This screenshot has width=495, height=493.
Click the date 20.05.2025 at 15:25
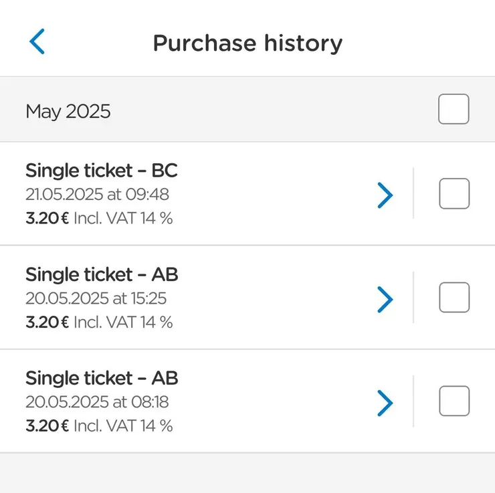[96, 298]
